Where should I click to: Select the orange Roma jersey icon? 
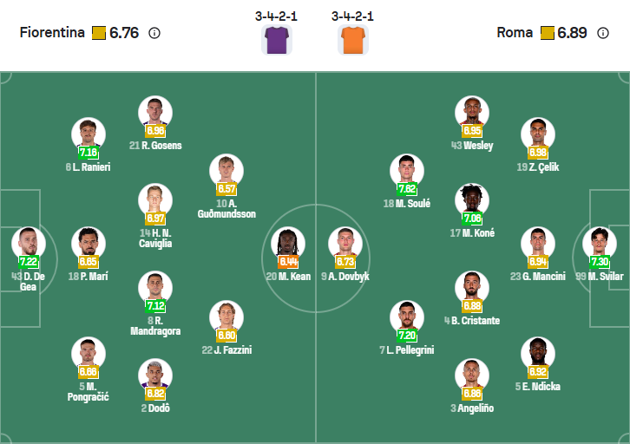353,40
